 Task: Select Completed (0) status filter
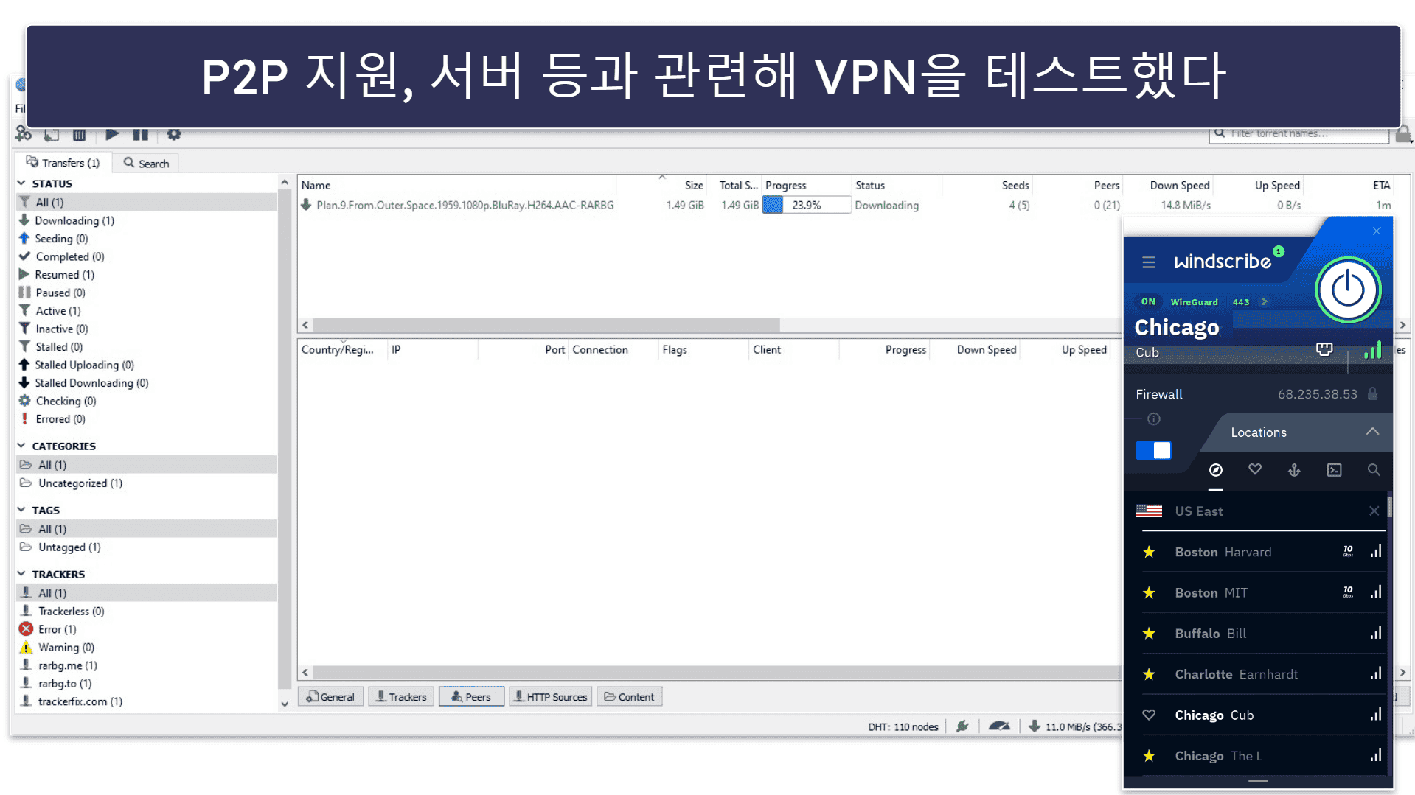[146, 256]
